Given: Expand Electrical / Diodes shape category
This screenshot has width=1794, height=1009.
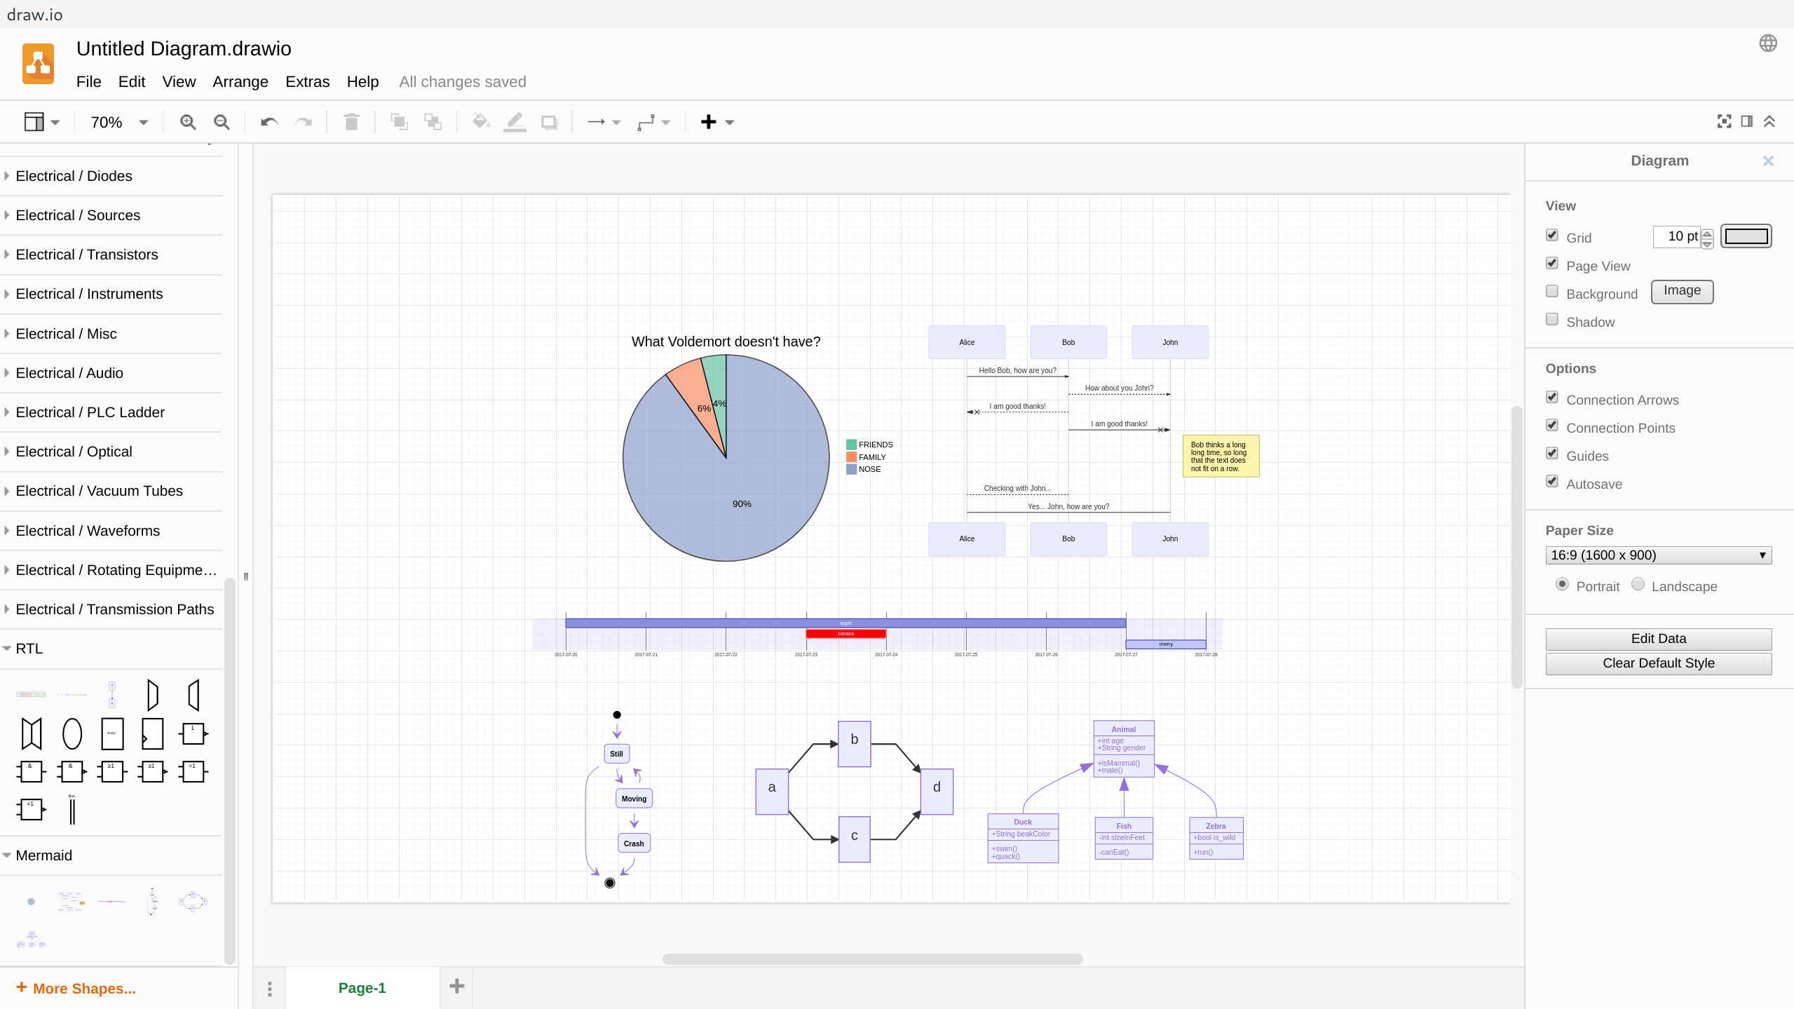Looking at the screenshot, I should click(74, 176).
